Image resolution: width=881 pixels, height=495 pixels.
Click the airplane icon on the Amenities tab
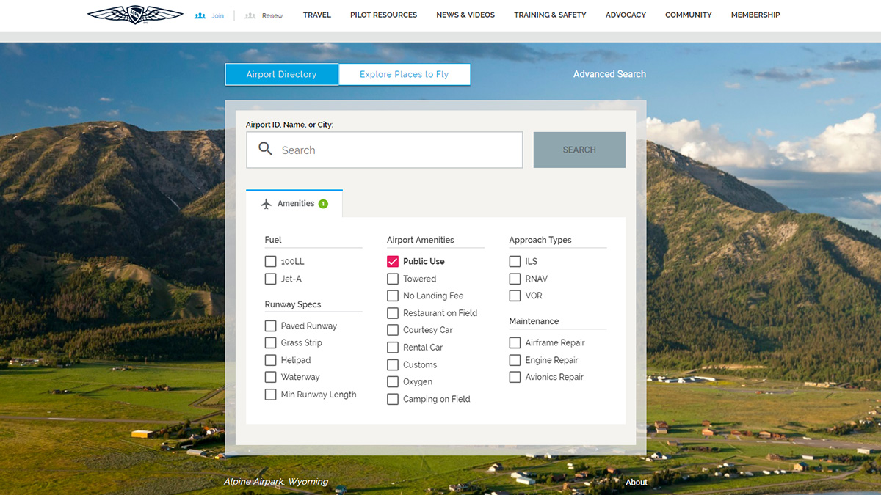[267, 203]
